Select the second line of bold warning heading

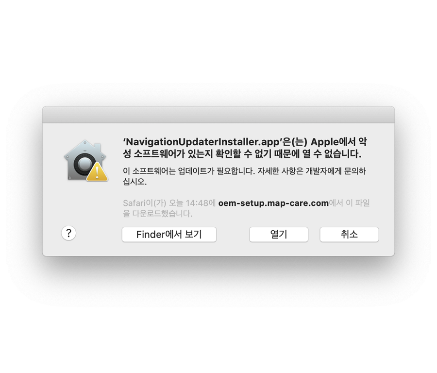click(242, 154)
